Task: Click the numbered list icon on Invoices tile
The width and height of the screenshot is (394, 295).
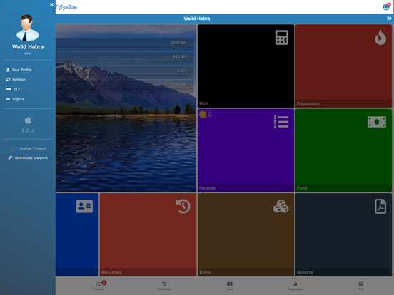Action: 281,122
